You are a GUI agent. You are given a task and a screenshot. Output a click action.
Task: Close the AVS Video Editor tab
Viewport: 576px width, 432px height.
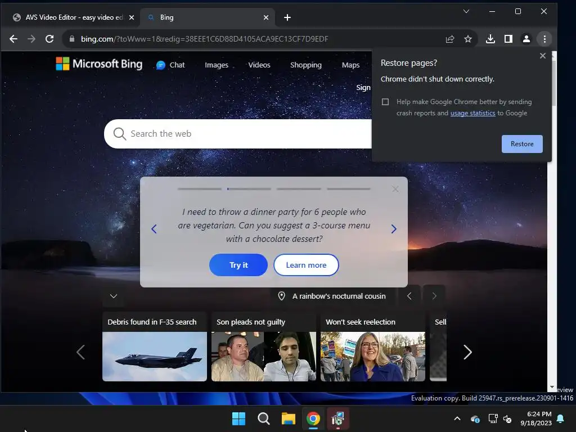click(x=132, y=17)
